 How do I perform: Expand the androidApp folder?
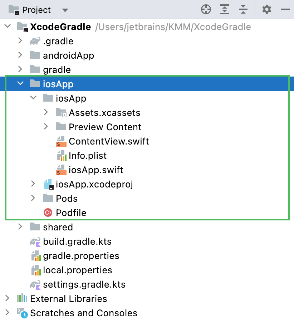[x=20, y=55]
